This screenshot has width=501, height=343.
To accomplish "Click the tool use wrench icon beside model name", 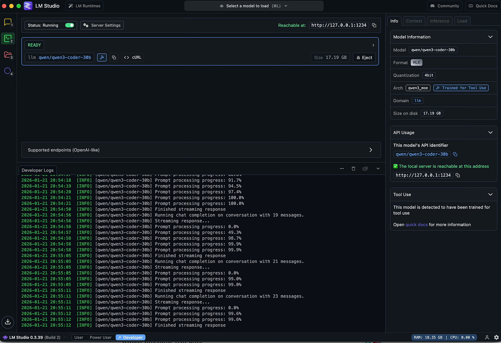I will (x=102, y=57).
